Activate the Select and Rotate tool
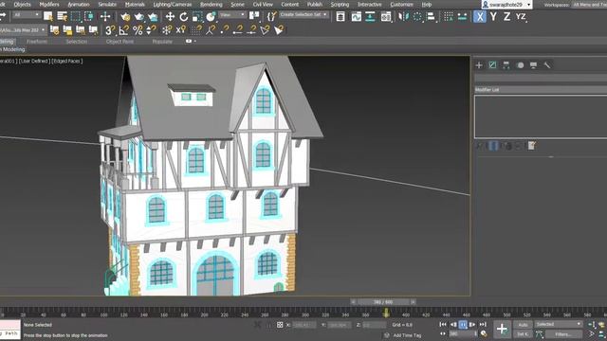 pos(184,17)
